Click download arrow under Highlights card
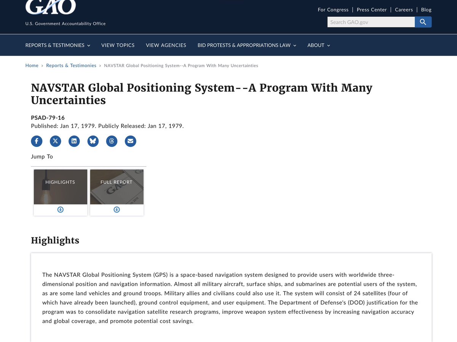Viewport: 457px width, 342px height. tap(61, 210)
